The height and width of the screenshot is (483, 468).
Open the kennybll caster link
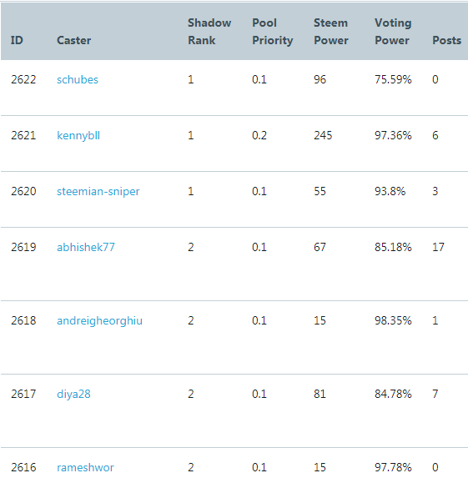(x=78, y=135)
